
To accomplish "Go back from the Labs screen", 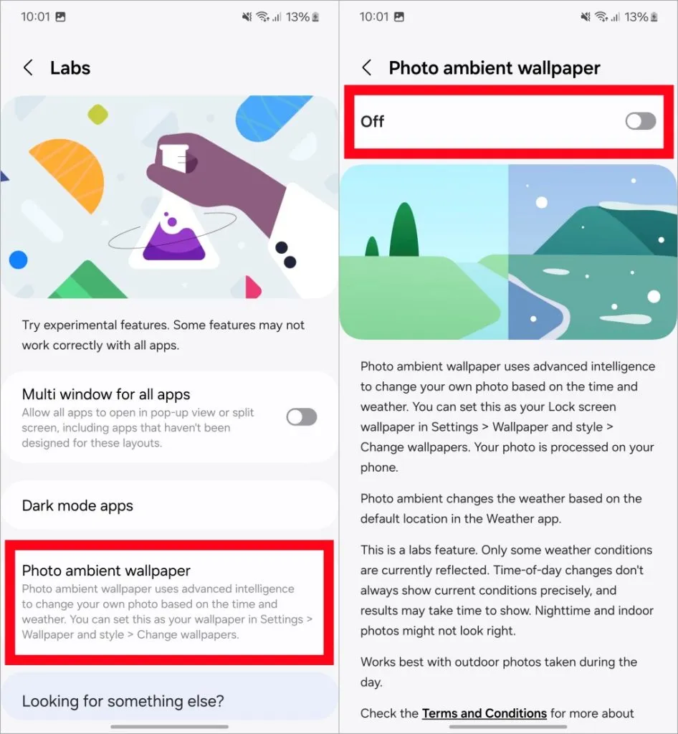I will pyautogui.click(x=29, y=68).
